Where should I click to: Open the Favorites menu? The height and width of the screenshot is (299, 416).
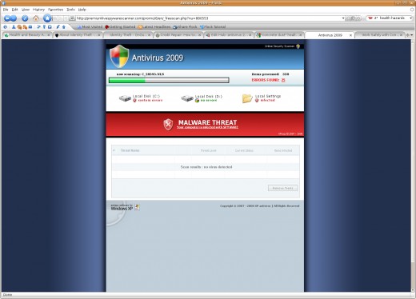(55, 10)
